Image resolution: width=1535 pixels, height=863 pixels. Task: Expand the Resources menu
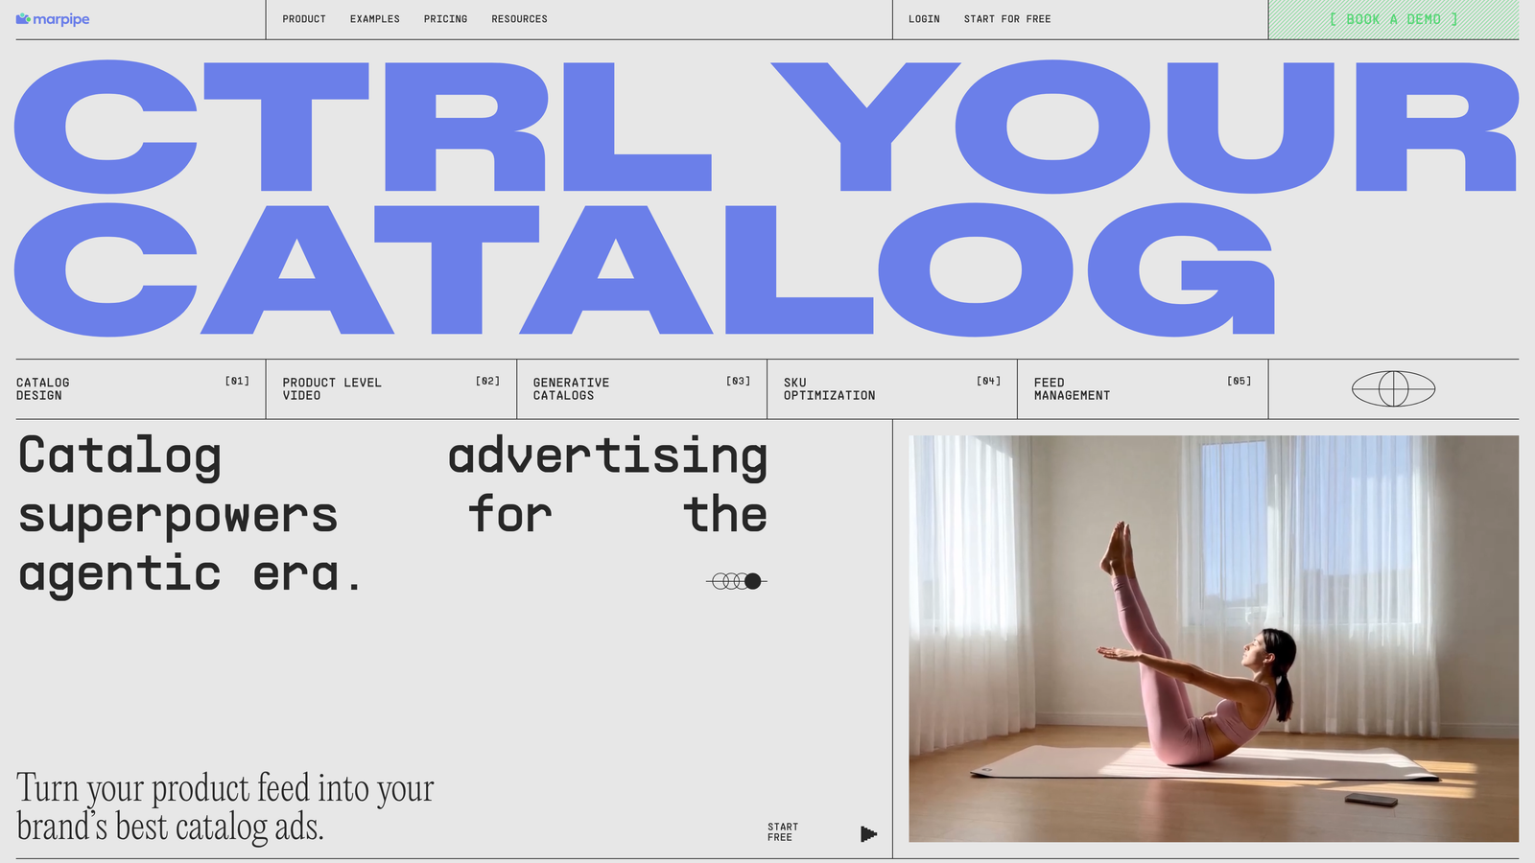(x=519, y=19)
